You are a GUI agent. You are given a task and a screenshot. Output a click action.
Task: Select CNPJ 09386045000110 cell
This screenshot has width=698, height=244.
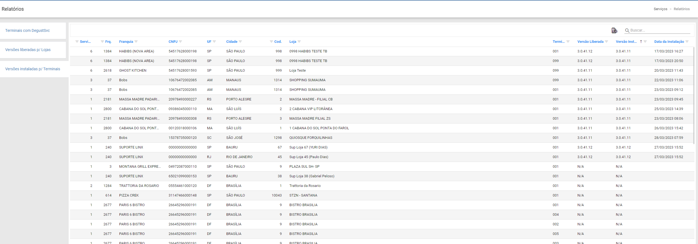(x=183, y=109)
